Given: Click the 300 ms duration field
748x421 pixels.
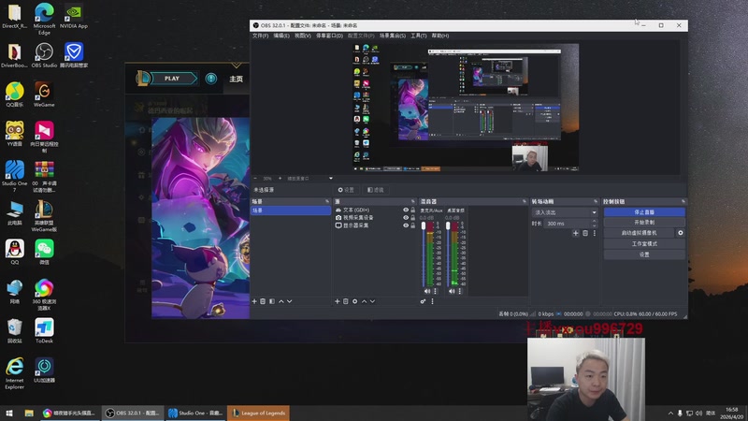Looking at the screenshot, I should click(568, 224).
